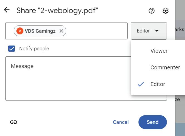Click the blue checkmark beside Editor
This screenshot has width=185, height=136.
(x=141, y=84)
